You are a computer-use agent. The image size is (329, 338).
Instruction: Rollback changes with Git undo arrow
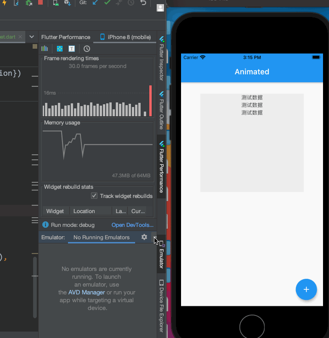tap(143, 3)
